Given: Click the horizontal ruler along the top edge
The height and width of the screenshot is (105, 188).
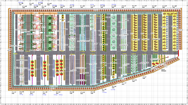Looking at the screenshot, I should [94, 1].
